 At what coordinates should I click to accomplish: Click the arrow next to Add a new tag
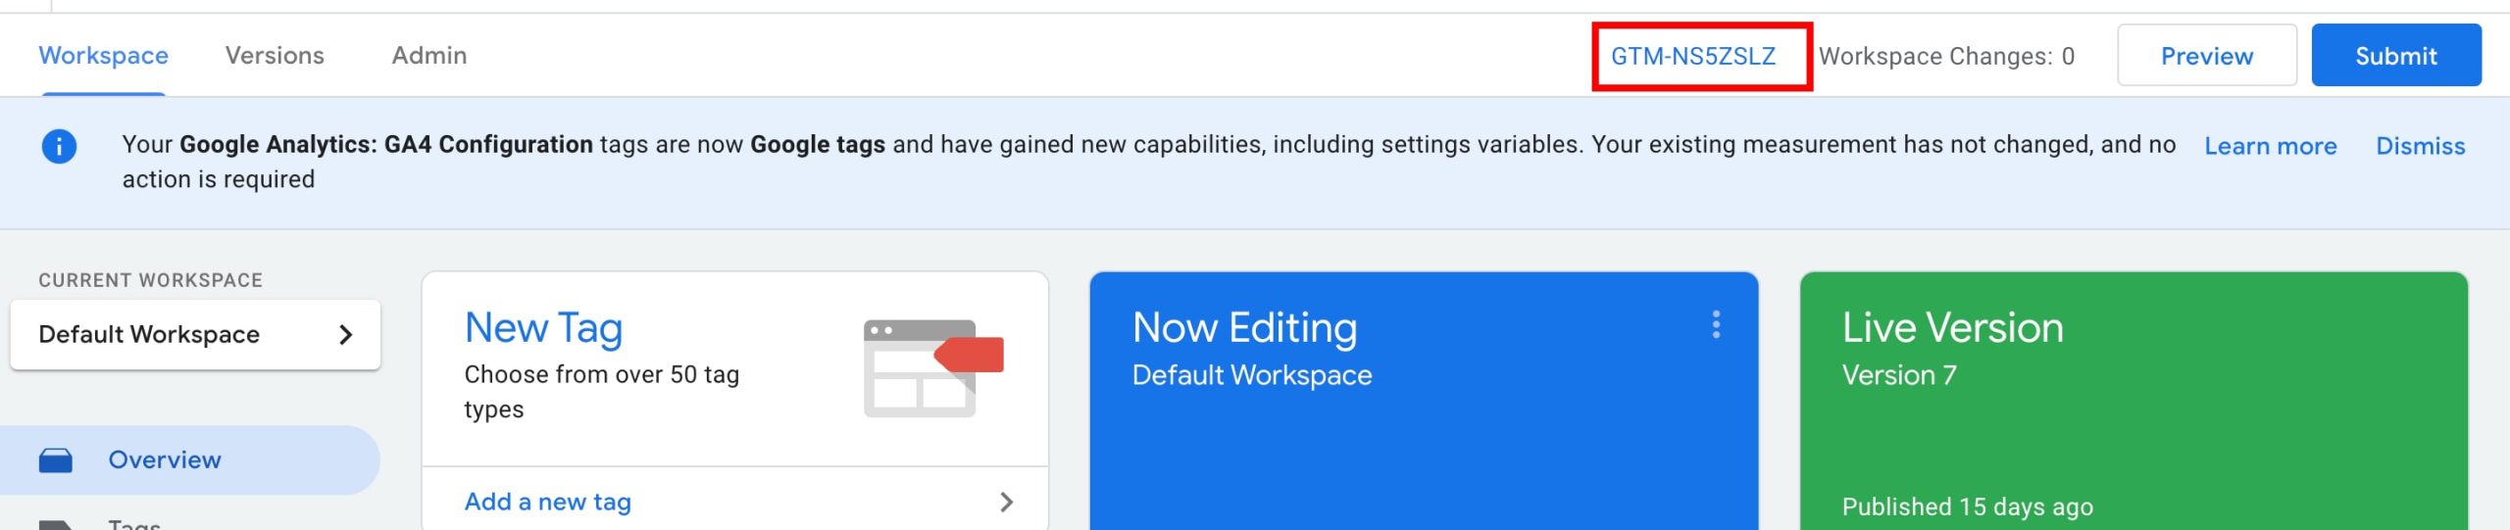pyautogui.click(x=1006, y=503)
